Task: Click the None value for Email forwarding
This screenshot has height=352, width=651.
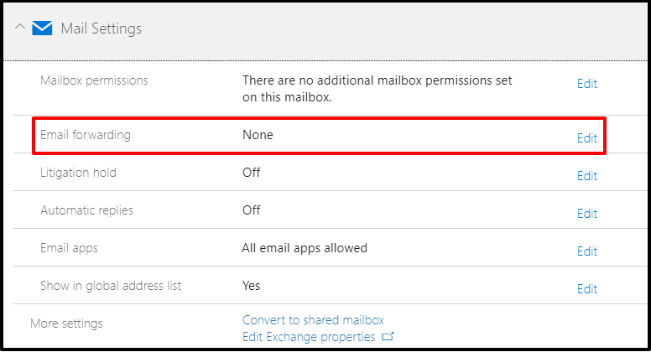Action: point(258,135)
